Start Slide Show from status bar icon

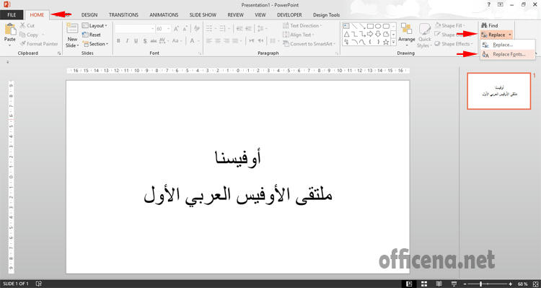(x=454, y=284)
